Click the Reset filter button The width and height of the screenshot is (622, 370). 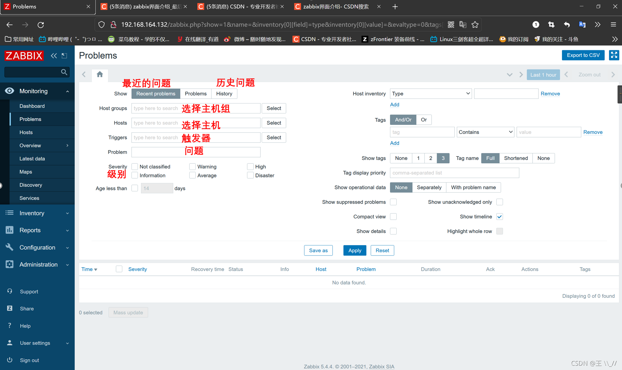[x=382, y=250]
